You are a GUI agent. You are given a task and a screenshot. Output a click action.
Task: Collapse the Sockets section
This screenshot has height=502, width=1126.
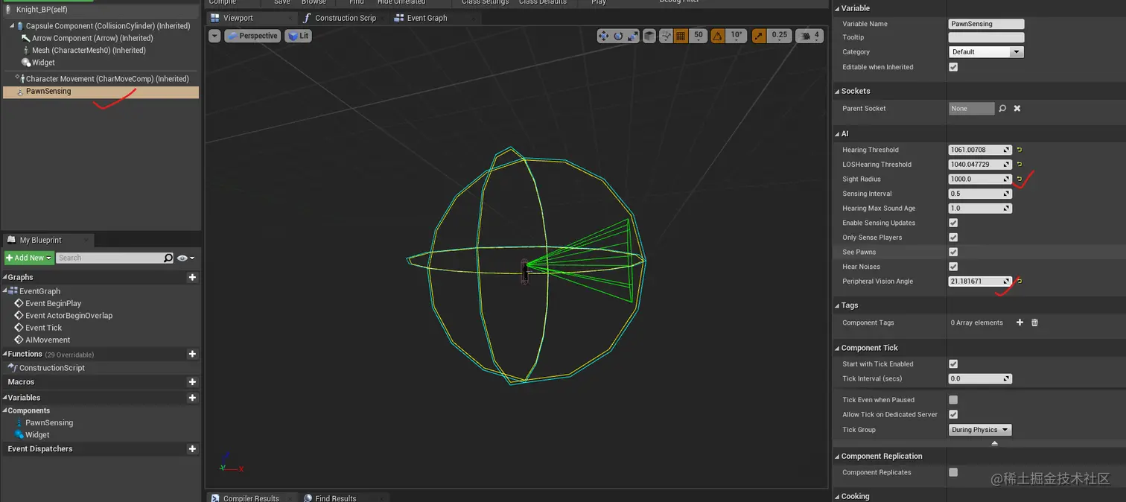(837, 91)
